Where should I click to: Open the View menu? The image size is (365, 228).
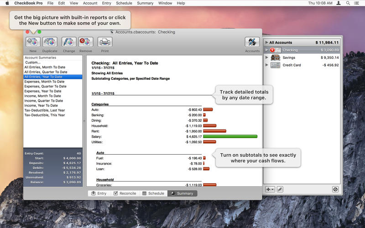(x=74, y=3)
